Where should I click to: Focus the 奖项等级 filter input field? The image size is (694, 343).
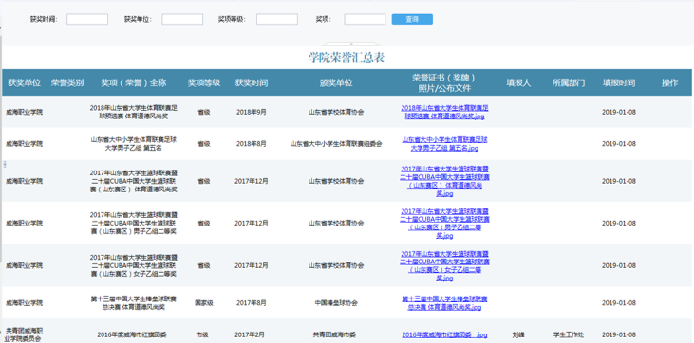[x=277, y=19]
